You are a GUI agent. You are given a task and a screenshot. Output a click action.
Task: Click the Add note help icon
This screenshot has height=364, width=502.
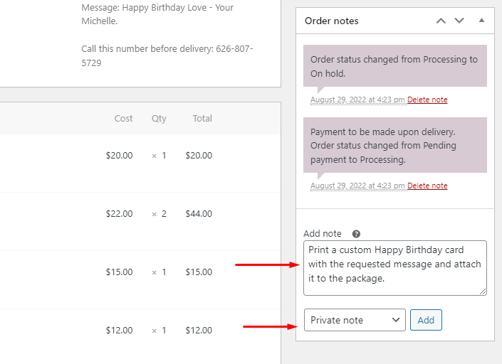tap(356, 234)
